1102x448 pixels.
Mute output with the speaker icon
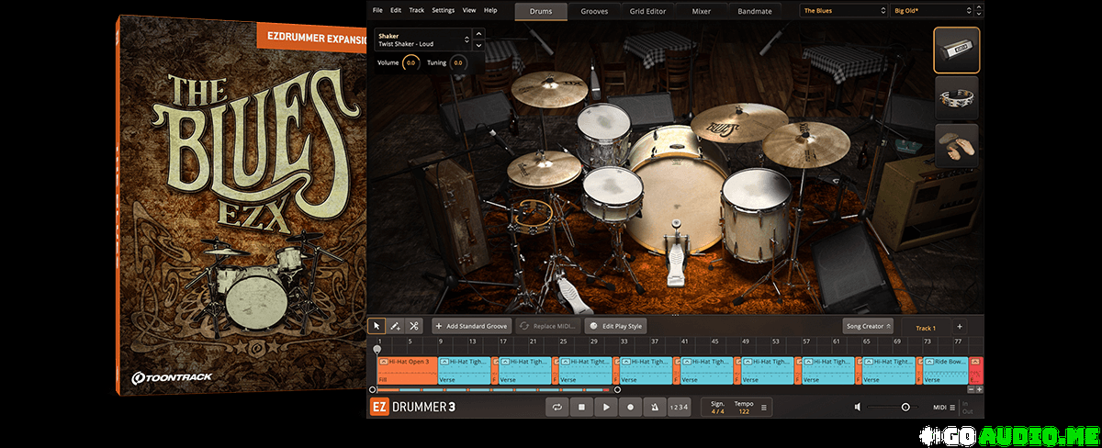[858, 408]
